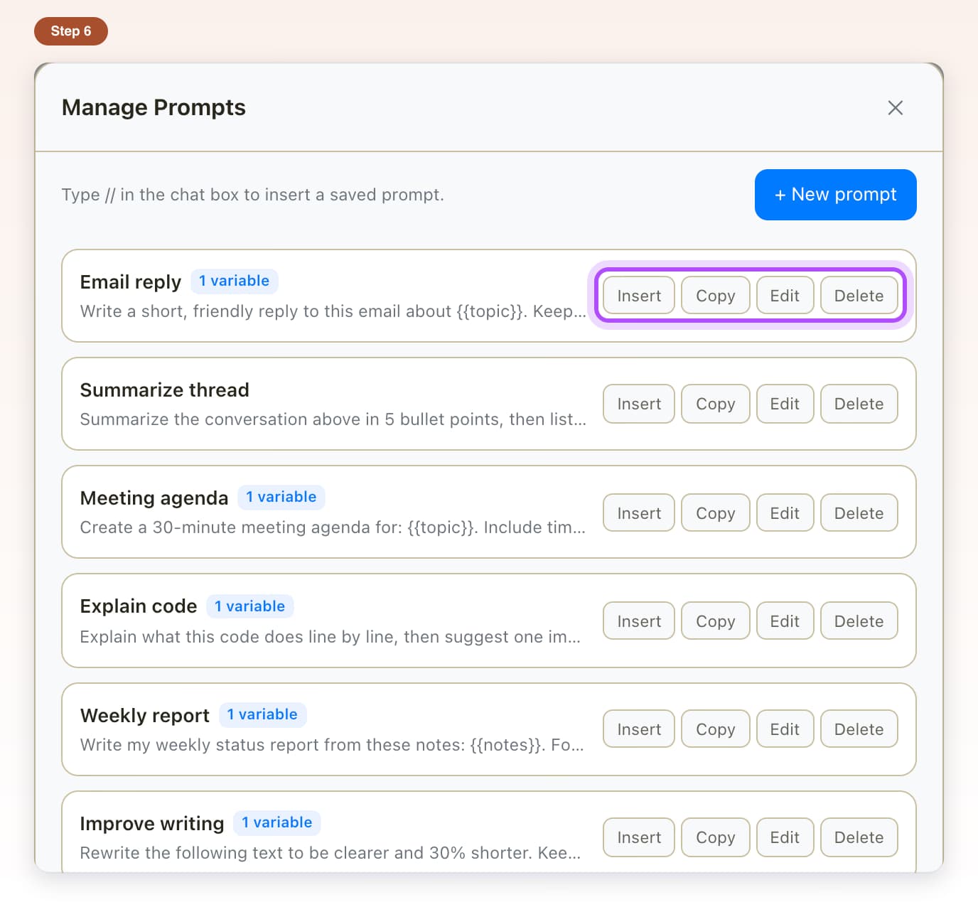Screen dimensions: 978x907
Task: Insert the Email reply prompt
Action: coord(638,296)
